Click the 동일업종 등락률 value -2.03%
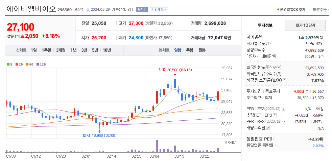The width and height of the screenshot is (332, 161). [x=317, y=146]
